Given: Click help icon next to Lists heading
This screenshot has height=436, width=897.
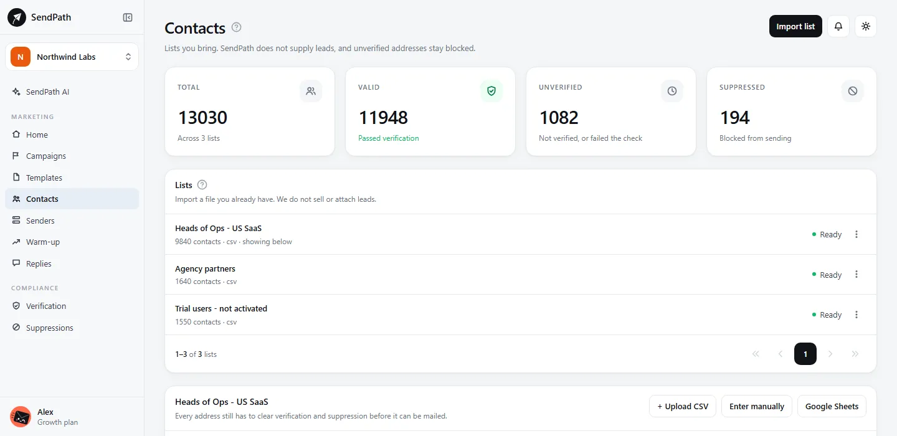Looking at the screenshot, I should click(x=202, y=185).
